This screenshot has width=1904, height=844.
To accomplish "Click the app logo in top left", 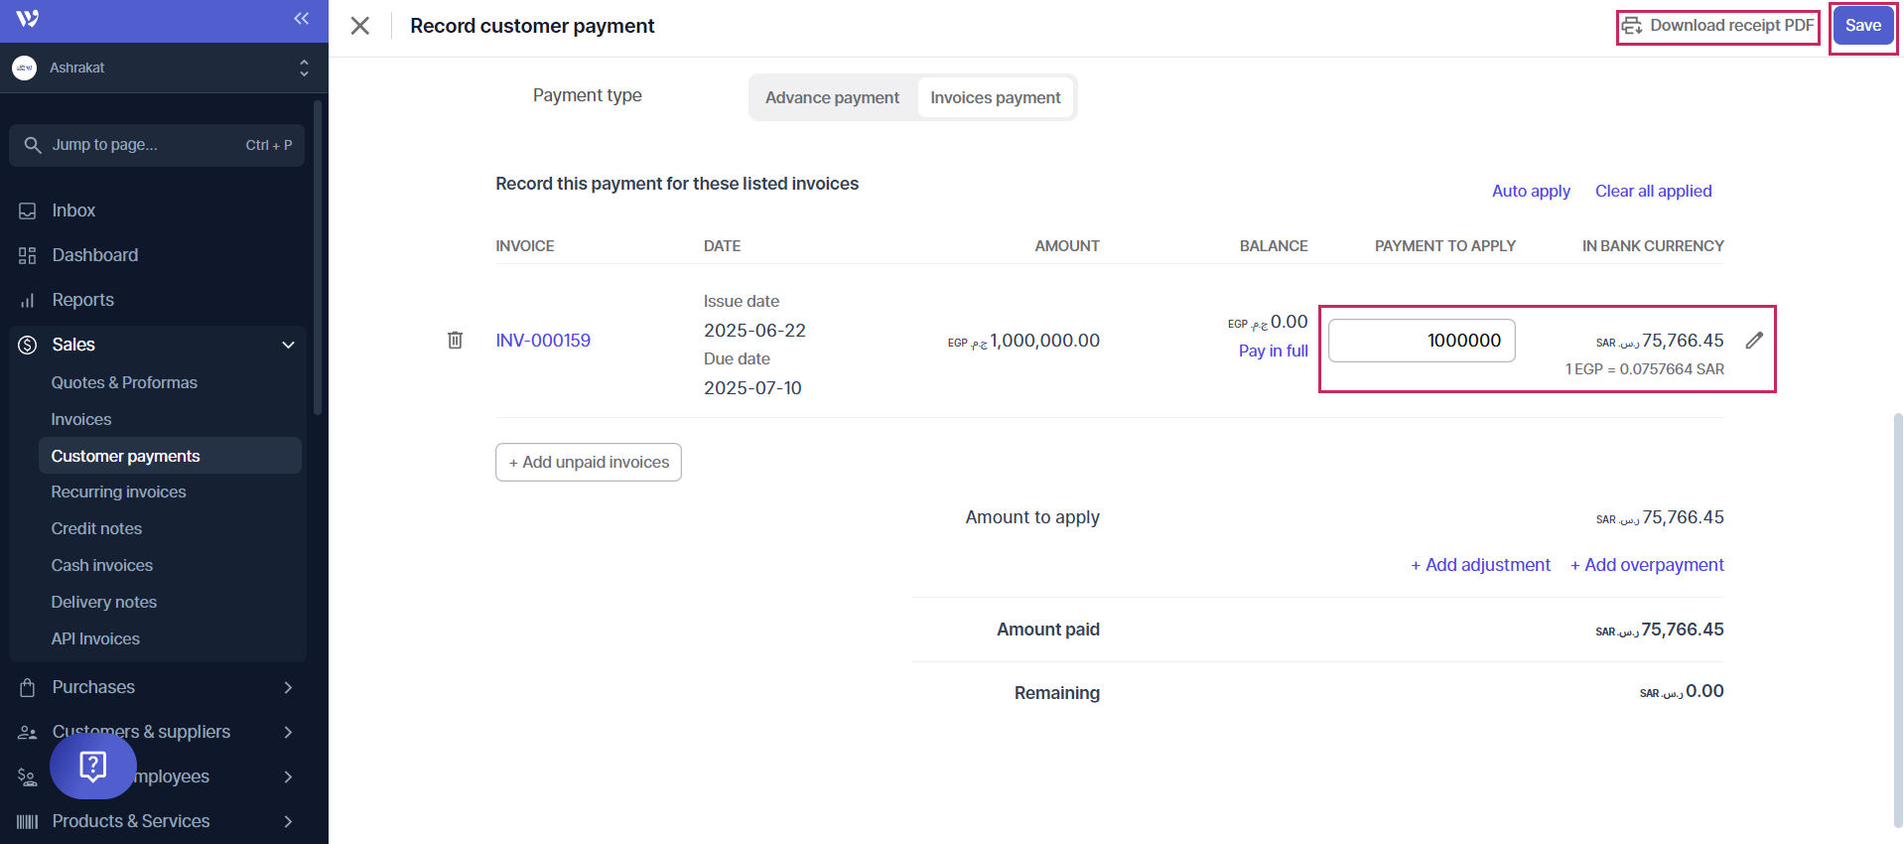I will tap(28, 19).
